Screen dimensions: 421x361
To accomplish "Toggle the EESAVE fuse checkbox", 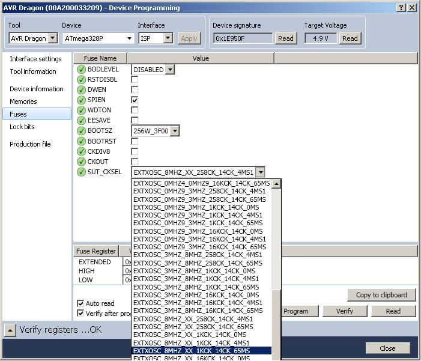I will (x=135, y=120).
